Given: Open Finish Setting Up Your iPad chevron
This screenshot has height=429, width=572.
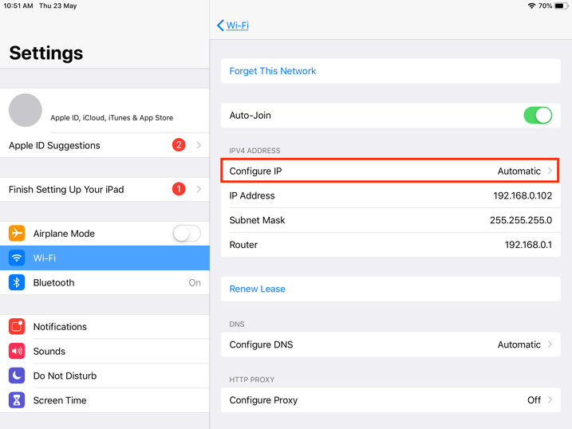Looking at the screenshot, I should (199, 189).
